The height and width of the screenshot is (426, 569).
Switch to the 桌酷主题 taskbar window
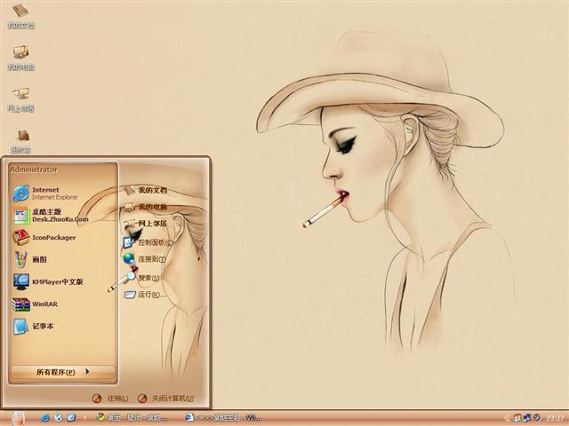(x=223, y=418)
